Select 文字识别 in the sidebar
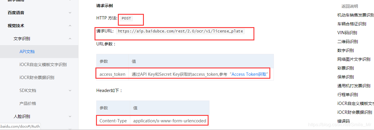The width and height of the screenshot is (374, 130). (x=22, y=39)
